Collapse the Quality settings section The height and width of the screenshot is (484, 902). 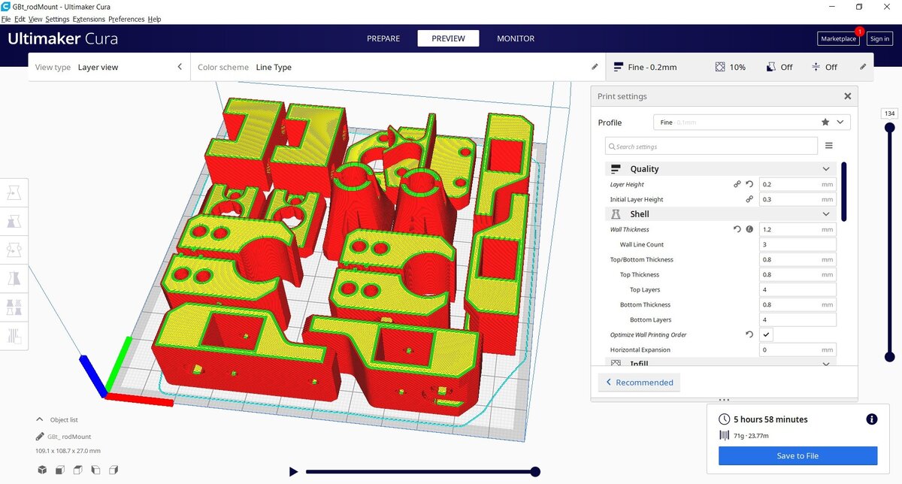coord(720,169)
